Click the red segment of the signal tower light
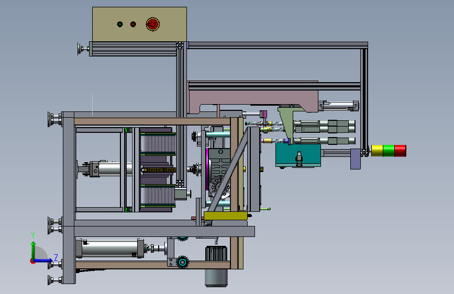The image size is (454, 294). click(400, 151)
